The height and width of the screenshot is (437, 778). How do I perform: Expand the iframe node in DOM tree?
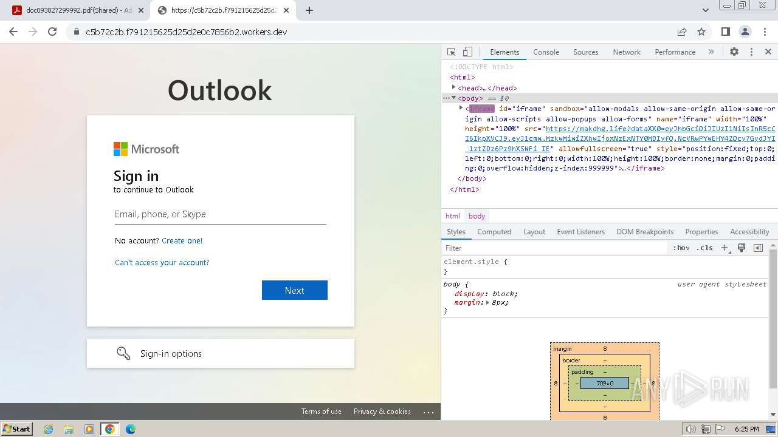461,108
